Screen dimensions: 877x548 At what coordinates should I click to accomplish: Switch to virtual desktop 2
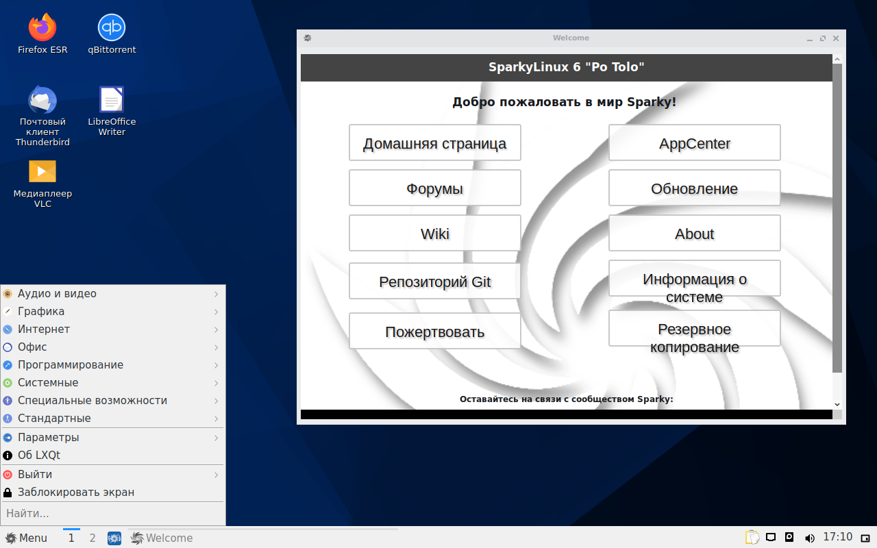click(x=92, y=538)
